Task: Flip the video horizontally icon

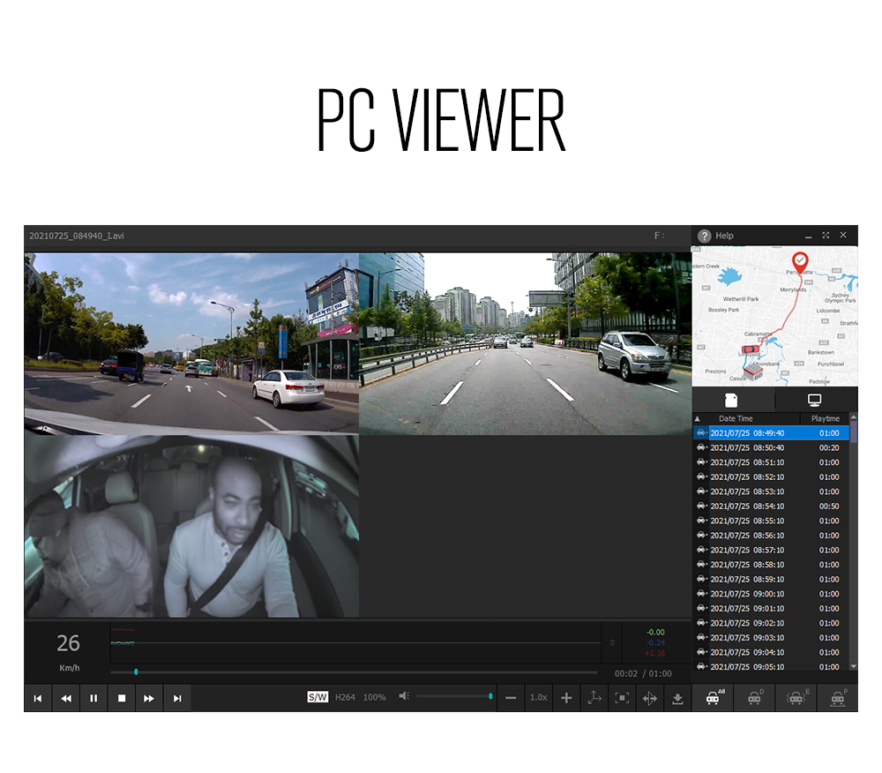Action: click(650, 698)
